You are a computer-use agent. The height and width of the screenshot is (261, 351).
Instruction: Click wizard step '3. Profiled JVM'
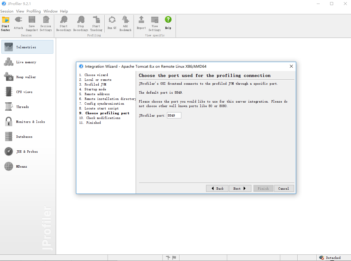point(93,84)
